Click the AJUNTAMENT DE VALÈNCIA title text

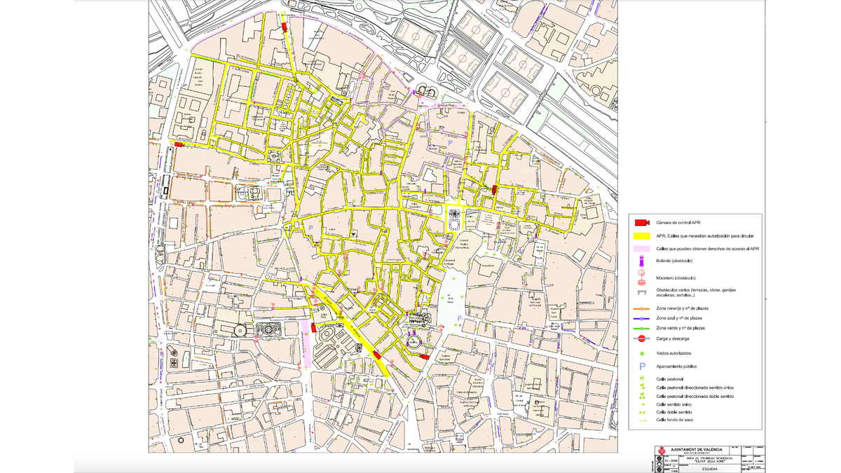[x=695, y=450]
